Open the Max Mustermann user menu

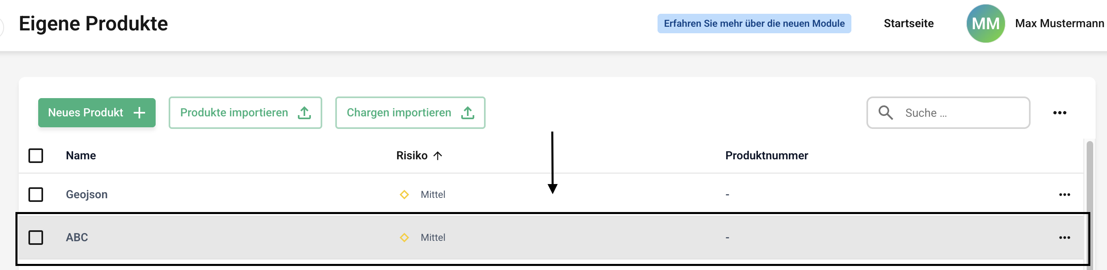pos(1059,24)
